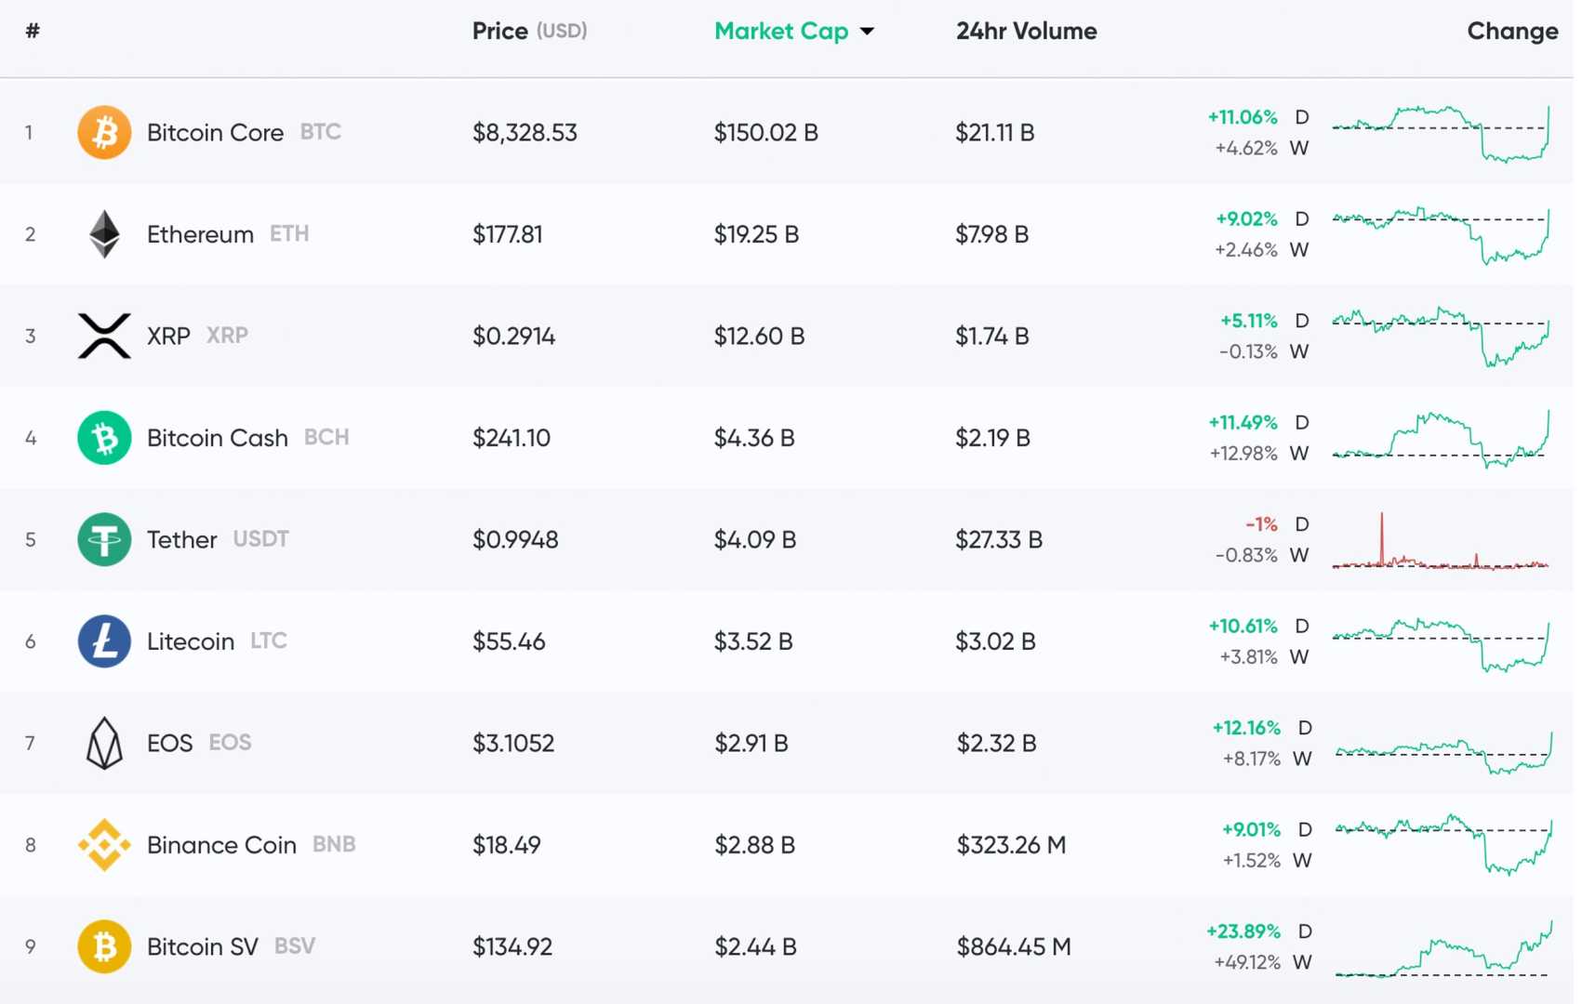Click the Litecoin LTC name link
Viewport: 1582px width, 1004px height.
tap(190, 641)
